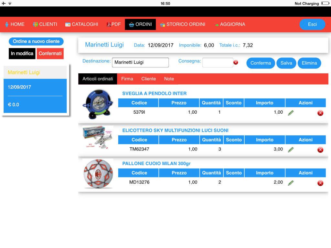Go to the CLIENTI section
Image resolution: width=331 pixels, height=248 pixels.
[x=45, y=24]
